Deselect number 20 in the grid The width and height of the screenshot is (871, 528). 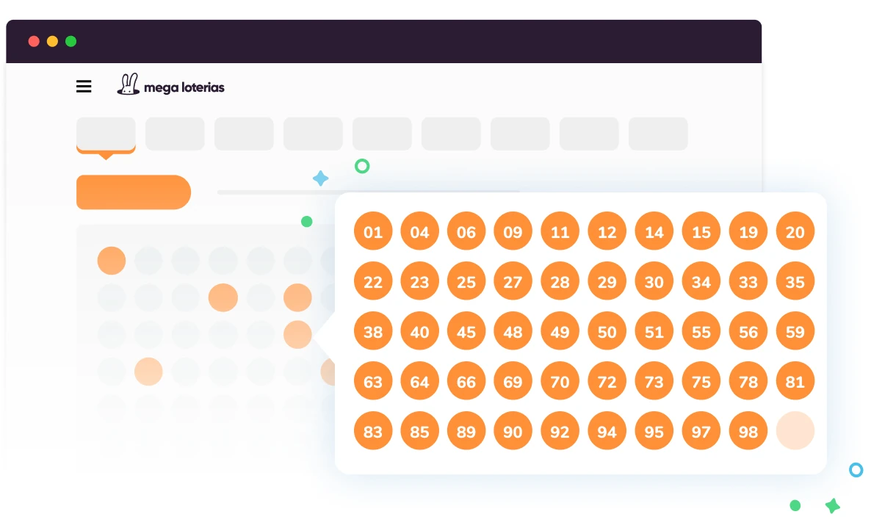[x=795, y=231]
